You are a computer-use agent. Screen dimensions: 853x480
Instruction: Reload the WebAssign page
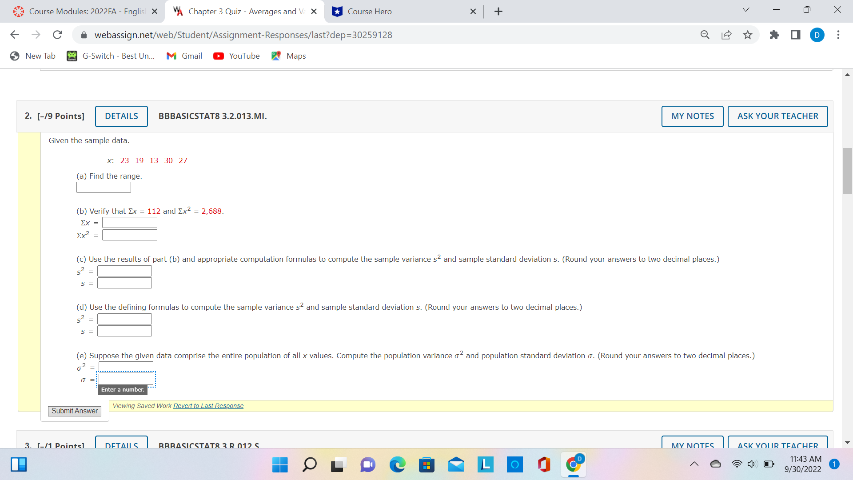pyautogui.click(x=57, y=35)
